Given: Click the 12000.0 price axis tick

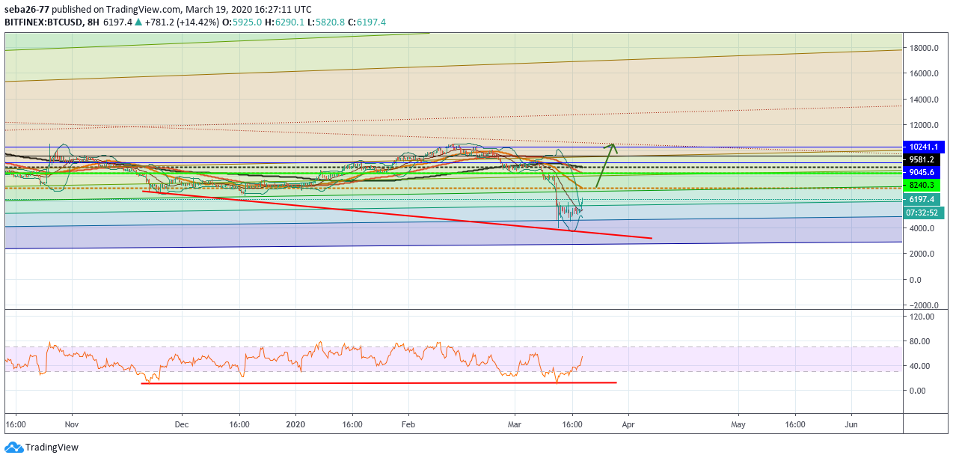Looking at the screenshot, I should coord(924,125).
